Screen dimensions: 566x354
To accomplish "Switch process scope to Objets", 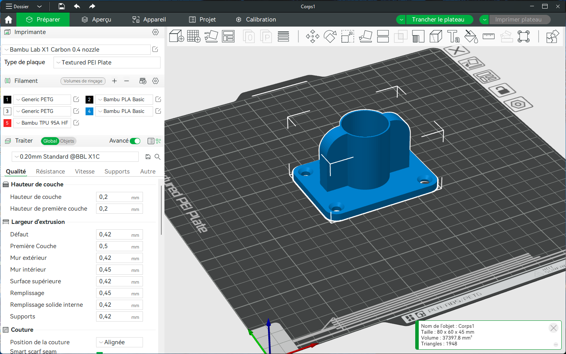I will (x=67, y=141).
